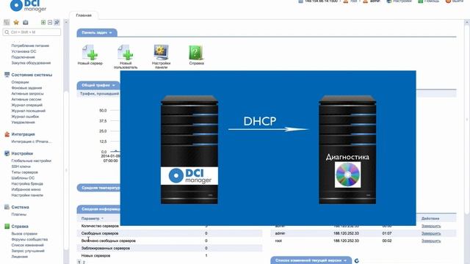Click the root session user cell
This screenshot has height=264, width=470.
(x=278, y=241)
